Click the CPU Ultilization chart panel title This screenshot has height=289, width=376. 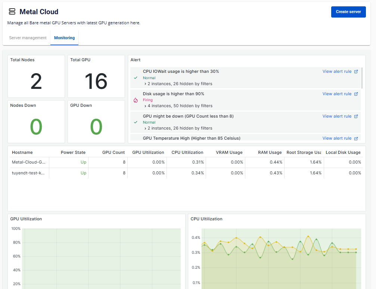[206, 219]
